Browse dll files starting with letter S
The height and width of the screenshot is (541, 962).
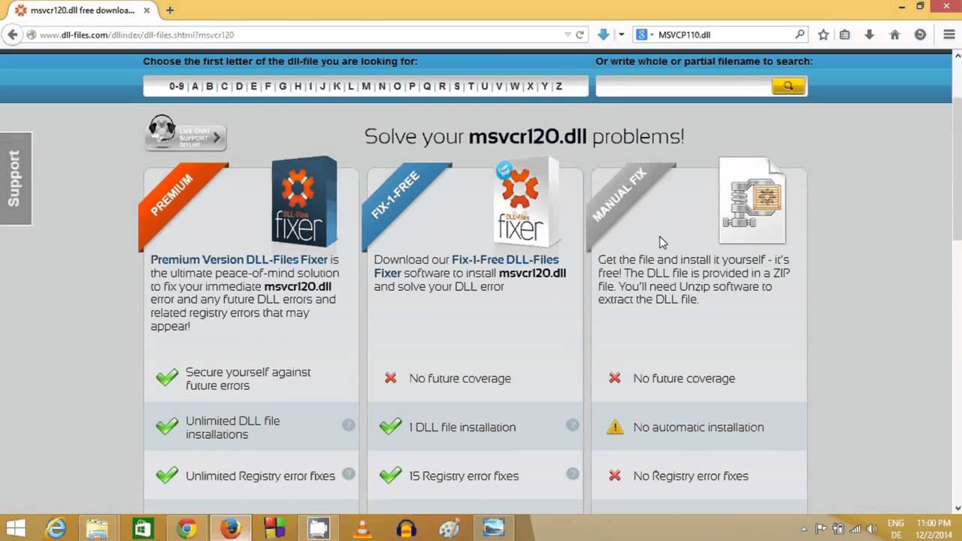[457, 86]
